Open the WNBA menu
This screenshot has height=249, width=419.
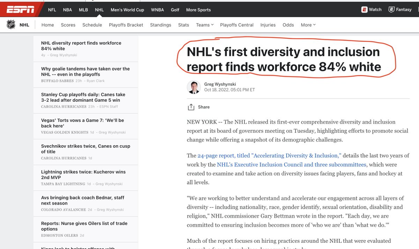157,10
